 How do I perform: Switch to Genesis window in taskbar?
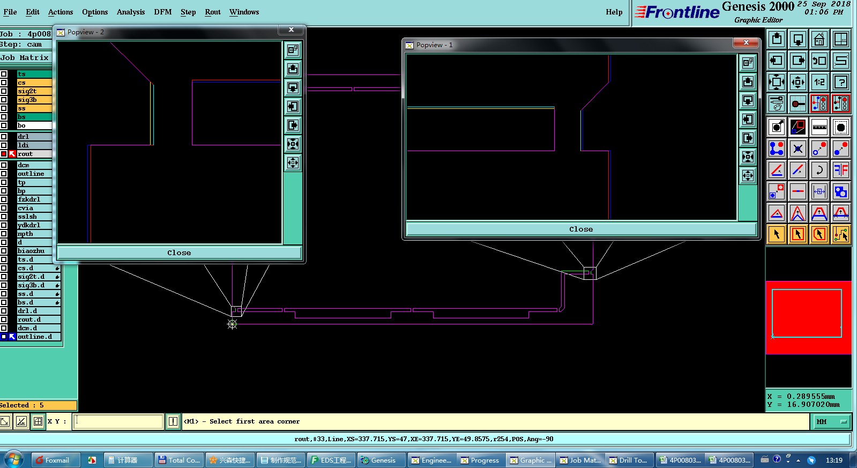pyautogui.click(x=381, y=460)
